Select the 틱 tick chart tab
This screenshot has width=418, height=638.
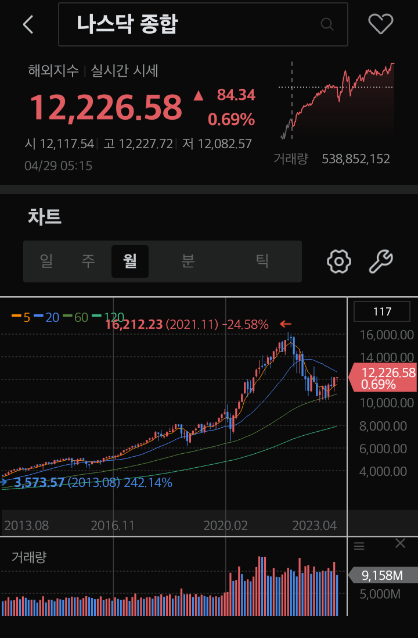pyautogui.click(x=262, y=261)
